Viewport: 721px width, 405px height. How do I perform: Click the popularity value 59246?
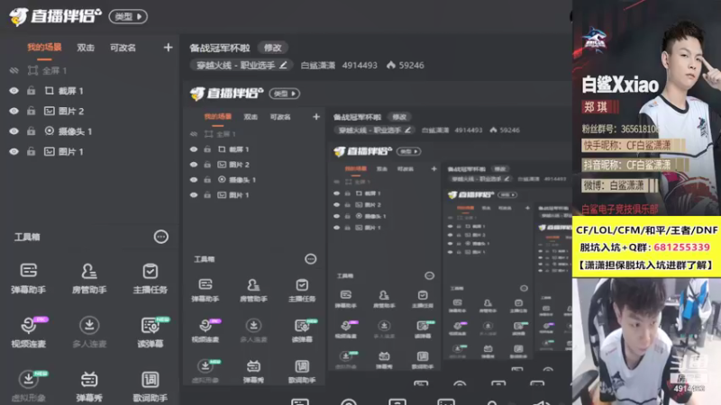point(412,65)
